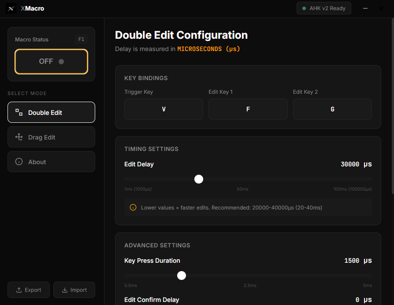This screenshot has height=305, width=394.
Task: Click the Double Edit mode icon
Action: pos(19,113)
